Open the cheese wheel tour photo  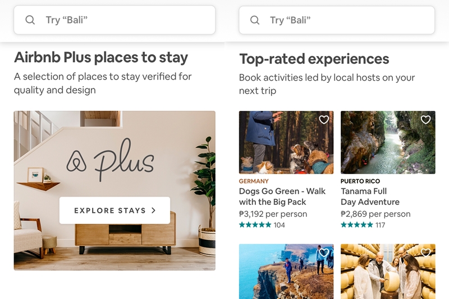point(388,272)
